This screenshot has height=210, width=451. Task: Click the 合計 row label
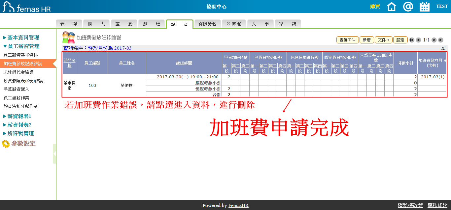(x=217, y=94)
